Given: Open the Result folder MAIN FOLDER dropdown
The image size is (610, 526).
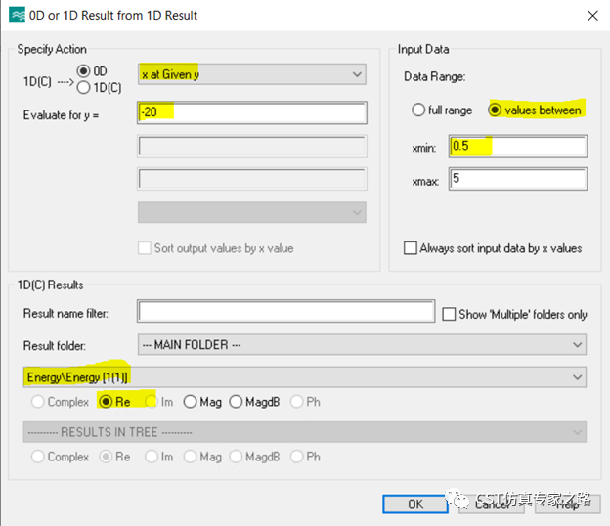Looking at the screenshot, I should click(x=362, y=345).
